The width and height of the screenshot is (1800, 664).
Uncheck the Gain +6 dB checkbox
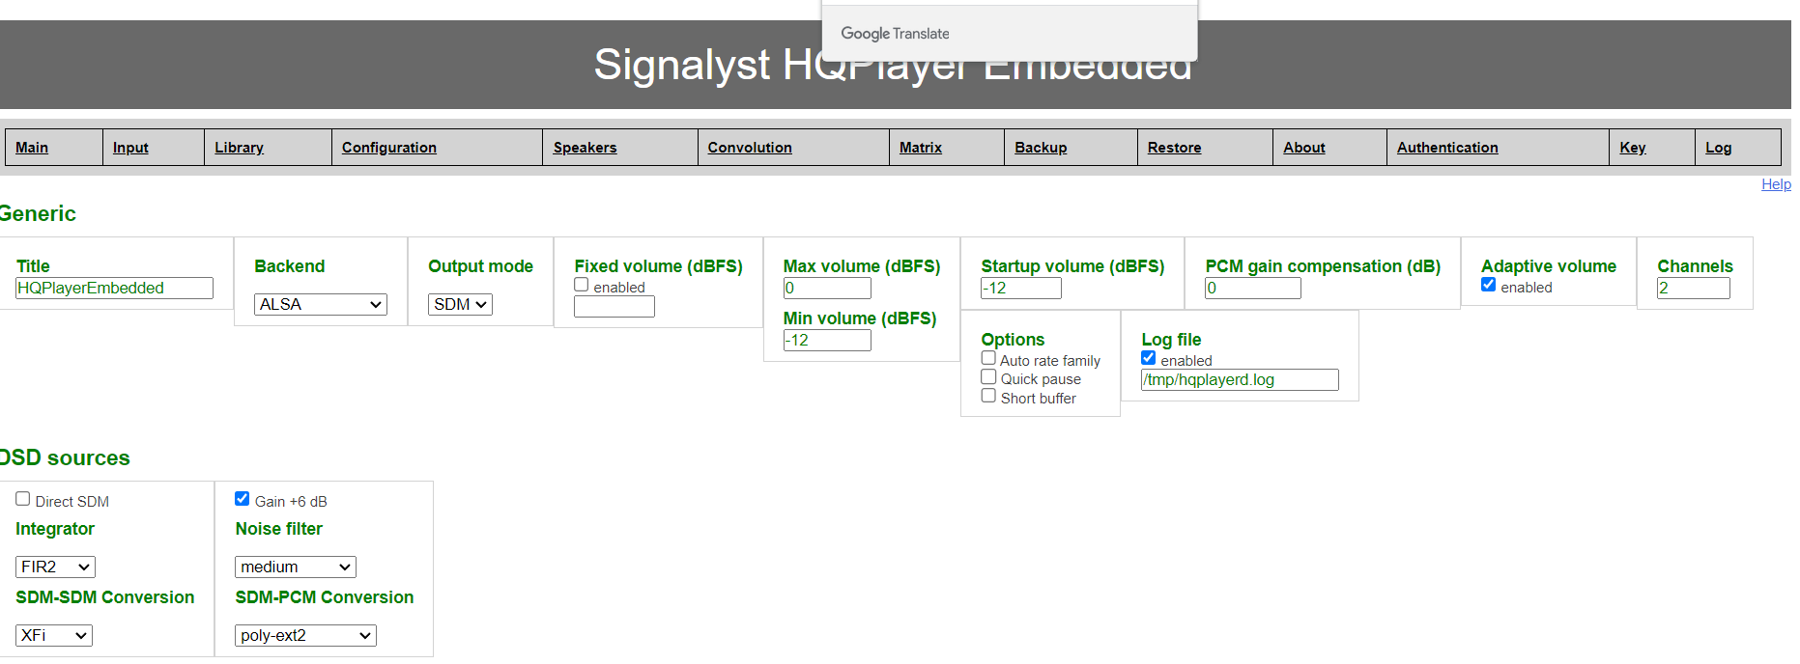[243, 499]
